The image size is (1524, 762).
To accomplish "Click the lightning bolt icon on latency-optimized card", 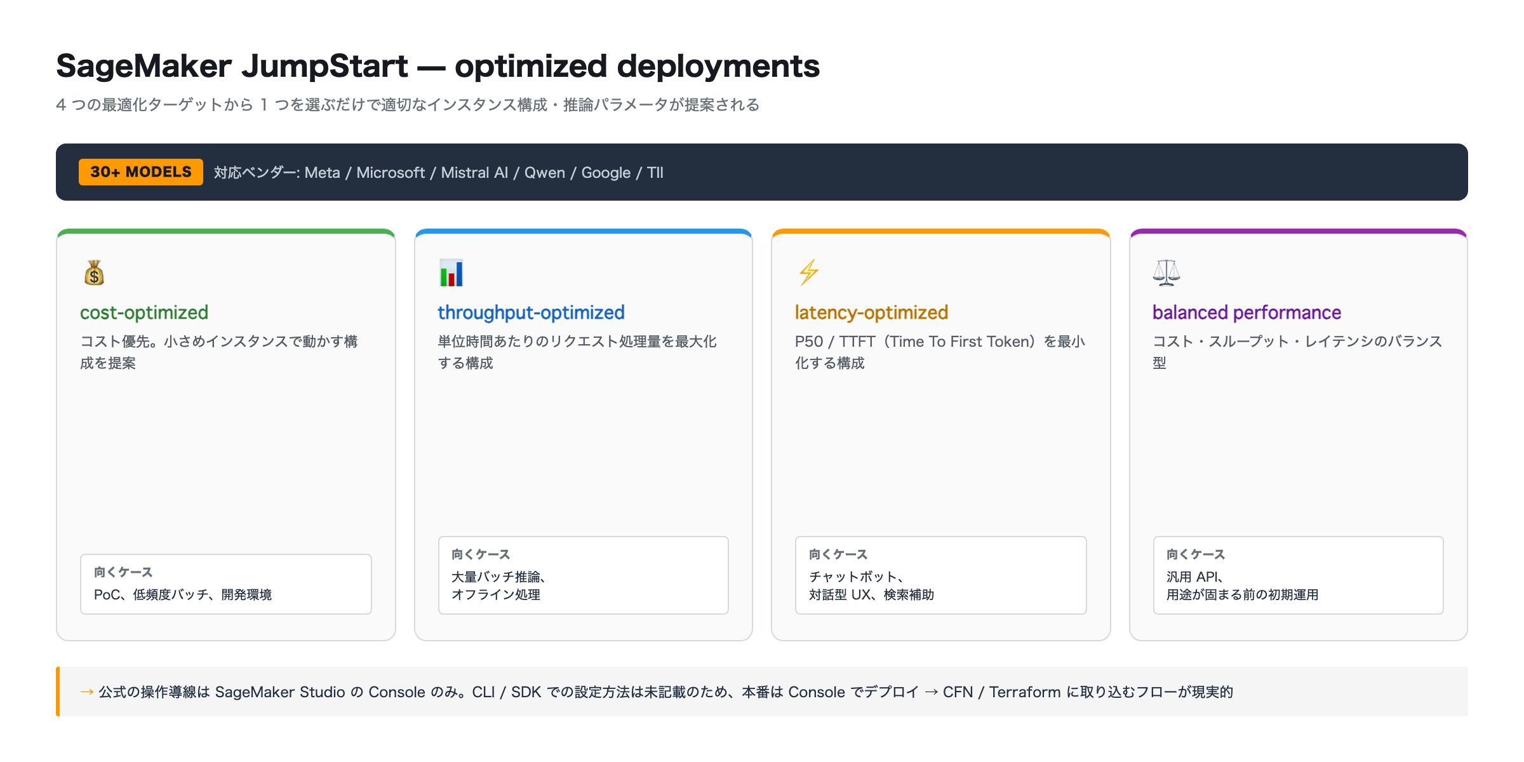I will [808, 273].
